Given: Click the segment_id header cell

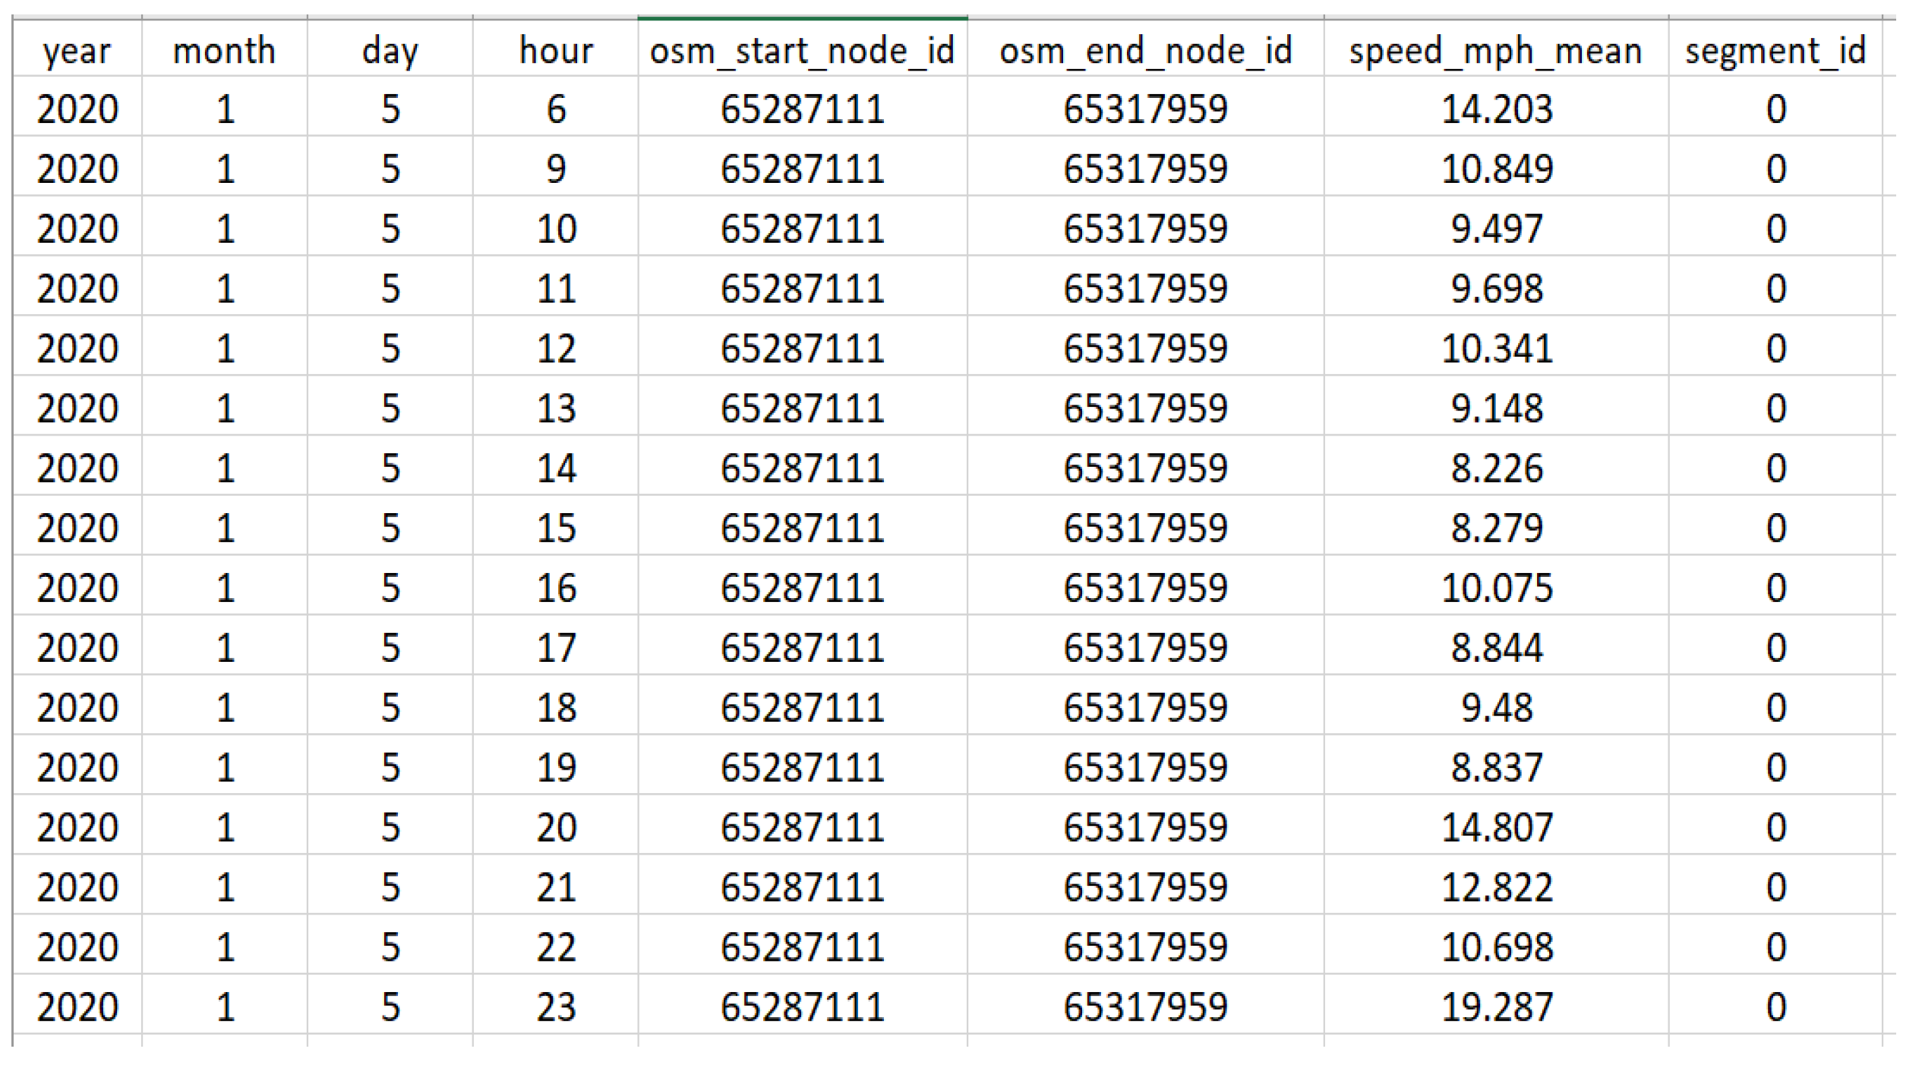Looking at the screenshot, I should 1775,51.
